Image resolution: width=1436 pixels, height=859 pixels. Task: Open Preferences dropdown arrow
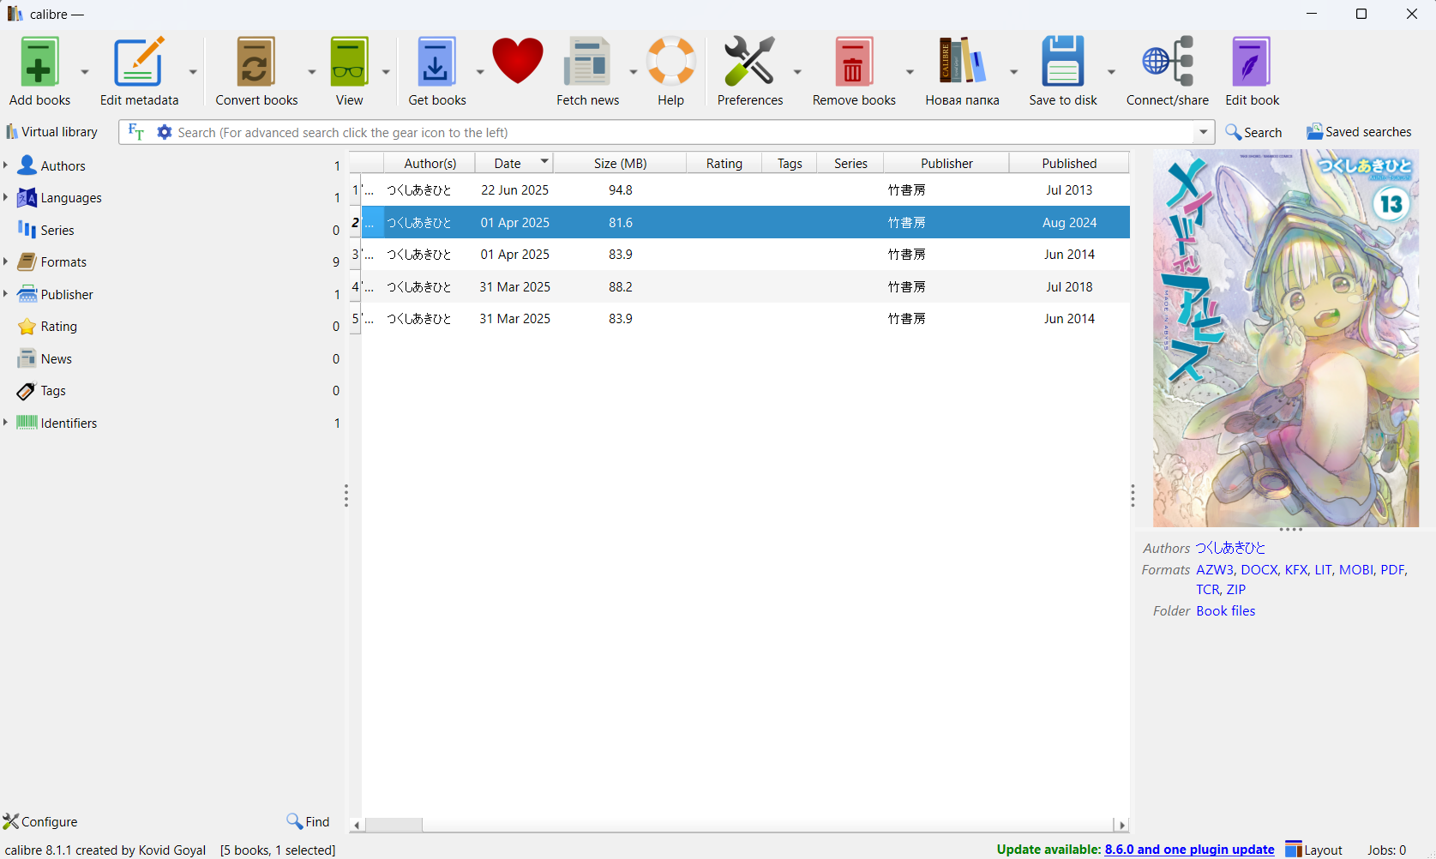coord(797,72)
